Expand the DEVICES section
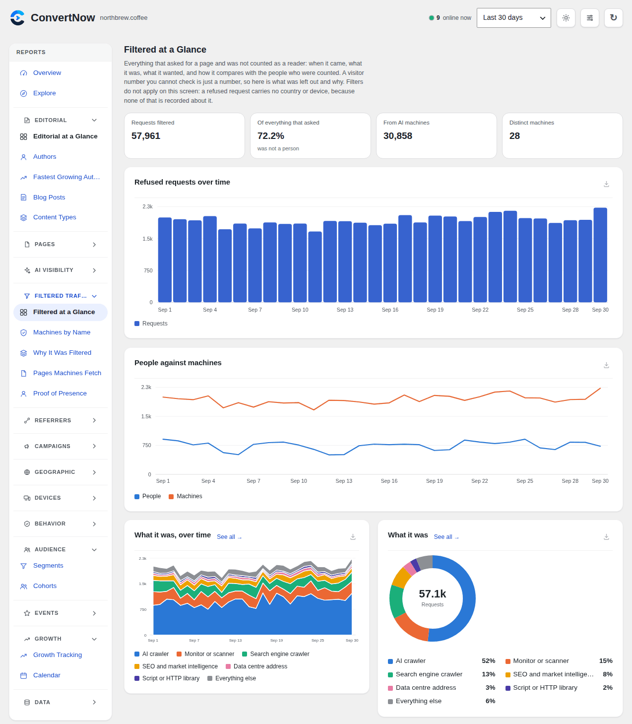Image resolution: width=632 pixels, height=724 pixels. pos(61,498)
